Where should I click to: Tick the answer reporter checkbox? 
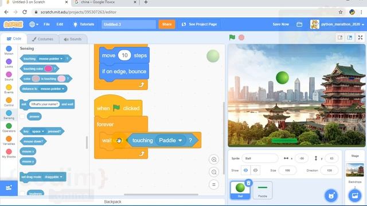tap(22, 116)
